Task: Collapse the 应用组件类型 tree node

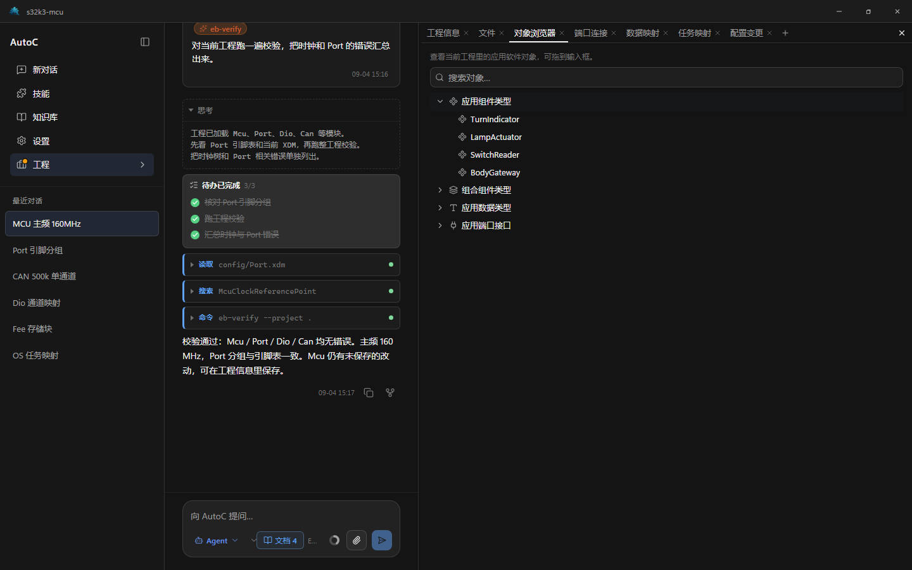Action: point(440,101)
